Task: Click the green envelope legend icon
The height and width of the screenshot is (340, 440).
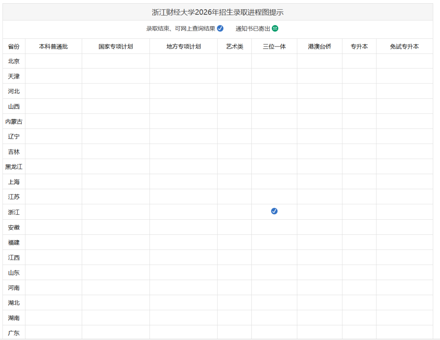Action: [275, 29]
